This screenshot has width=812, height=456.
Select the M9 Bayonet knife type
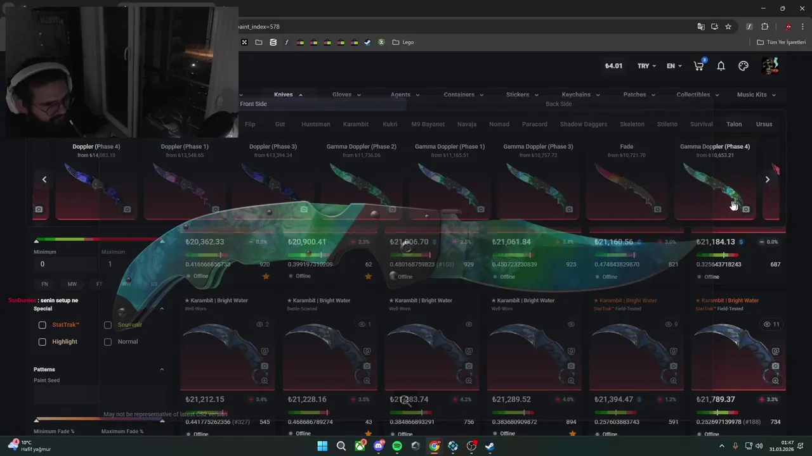coord(428,124)
